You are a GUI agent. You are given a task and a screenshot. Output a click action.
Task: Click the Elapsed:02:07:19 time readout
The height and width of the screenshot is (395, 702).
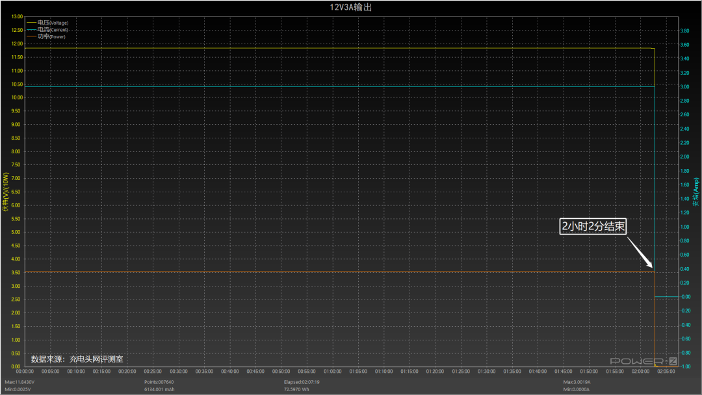[302, 382]
